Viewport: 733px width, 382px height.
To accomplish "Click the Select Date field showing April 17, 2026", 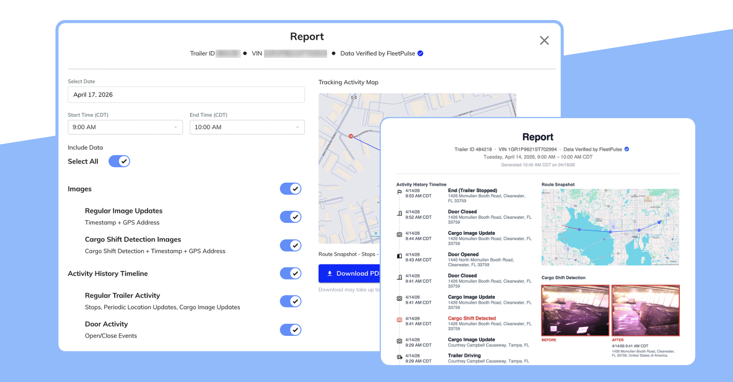I will (x=186, y=95).
